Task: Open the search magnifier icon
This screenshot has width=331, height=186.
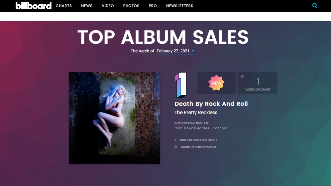Action: pos(314,6)
